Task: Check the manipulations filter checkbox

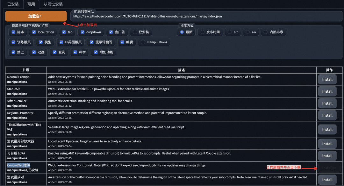Action: (x=142, y=42)
